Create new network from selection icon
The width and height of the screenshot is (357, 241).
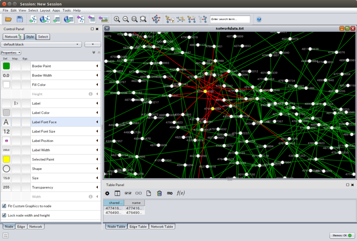click(170, 19)
